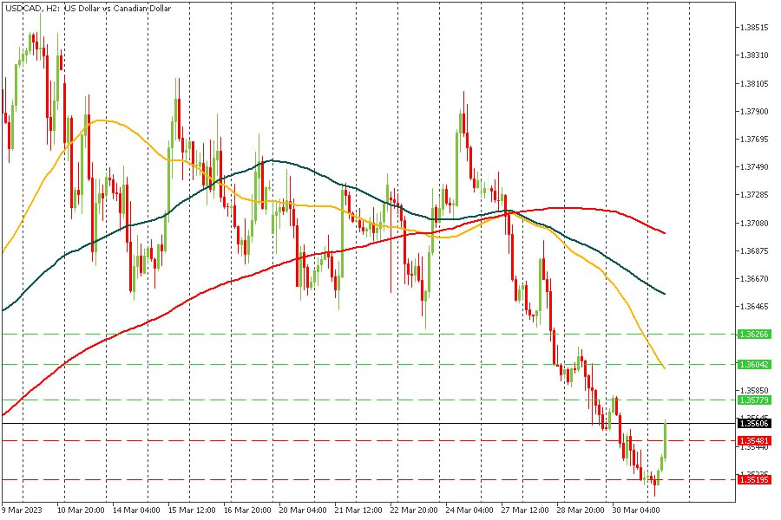Click the 1.36042 green price level label
781x520 pixels.
pos(754,365)
